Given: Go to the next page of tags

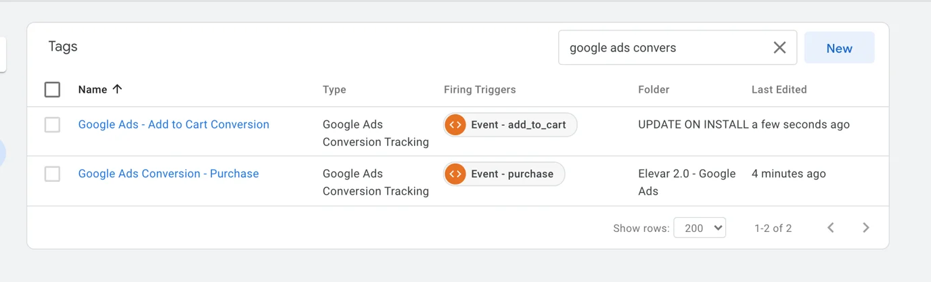Looking at the screenshot, I should (x=865, y=228).
